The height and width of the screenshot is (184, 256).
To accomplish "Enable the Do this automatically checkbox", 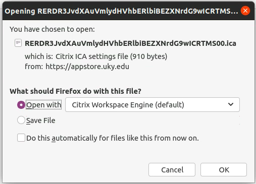I will 21,138.
